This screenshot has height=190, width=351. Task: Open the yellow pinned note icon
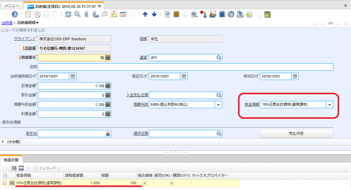point(114,14)
